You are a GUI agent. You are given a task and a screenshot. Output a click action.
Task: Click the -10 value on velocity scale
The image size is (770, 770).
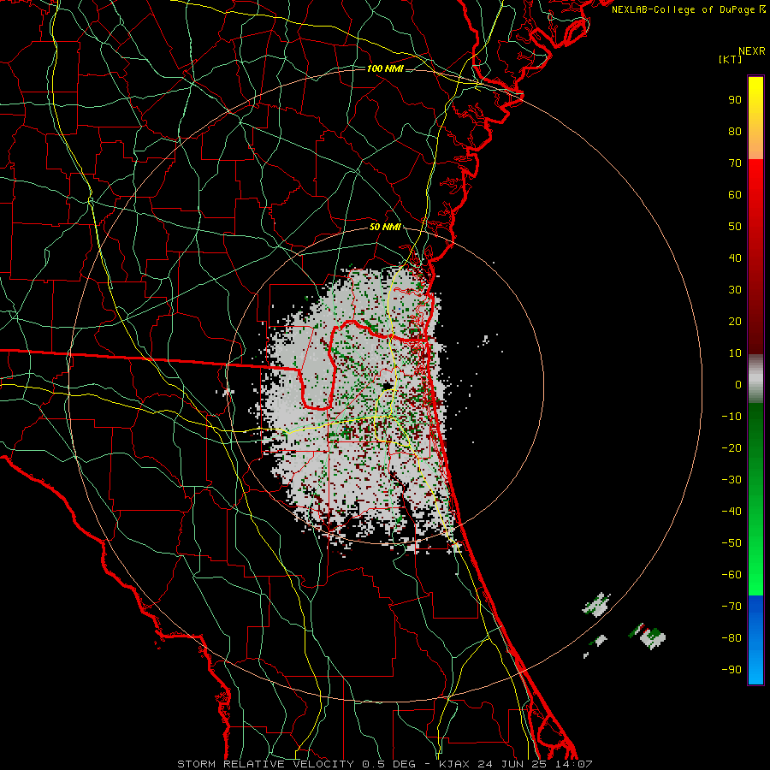tap(731, 417)
